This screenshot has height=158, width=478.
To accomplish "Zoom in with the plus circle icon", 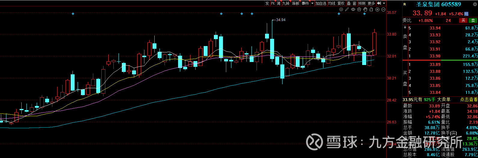I will (x=377, y=10).
